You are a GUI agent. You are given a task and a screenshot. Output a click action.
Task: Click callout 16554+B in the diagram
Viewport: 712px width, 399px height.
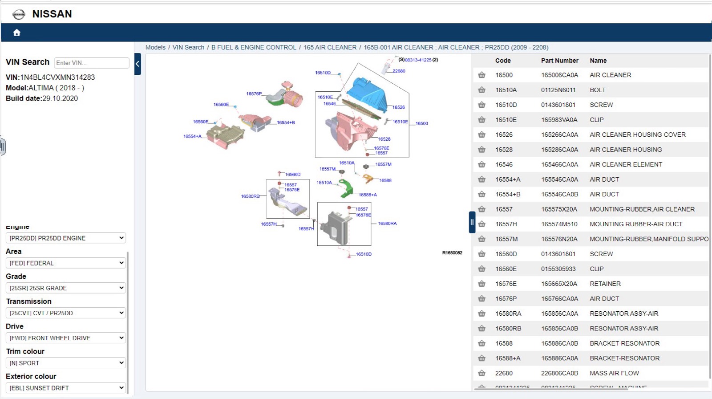point(286,123)
